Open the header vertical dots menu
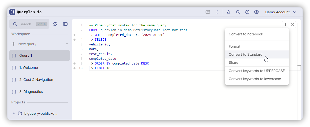This screenshot has height=127, width=310. coord(217,12)
